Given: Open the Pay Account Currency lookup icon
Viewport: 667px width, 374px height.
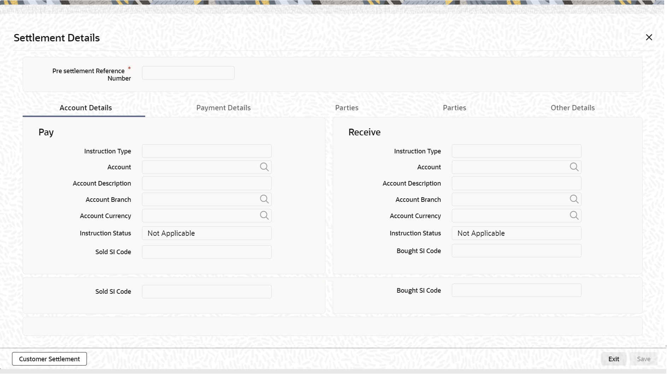Looking at the screenshot, I should pyautogui.click(x=264, y=215).
